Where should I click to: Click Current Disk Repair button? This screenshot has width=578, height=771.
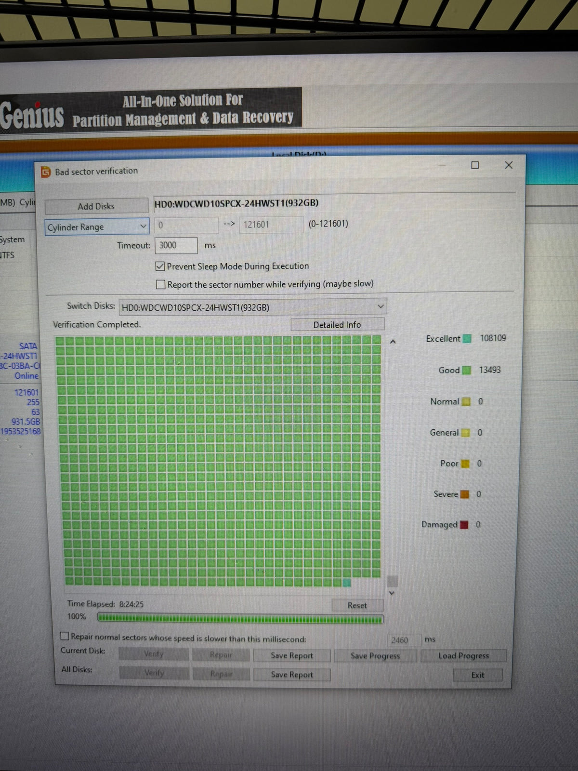pyautogui.click(x=221, y=655)
